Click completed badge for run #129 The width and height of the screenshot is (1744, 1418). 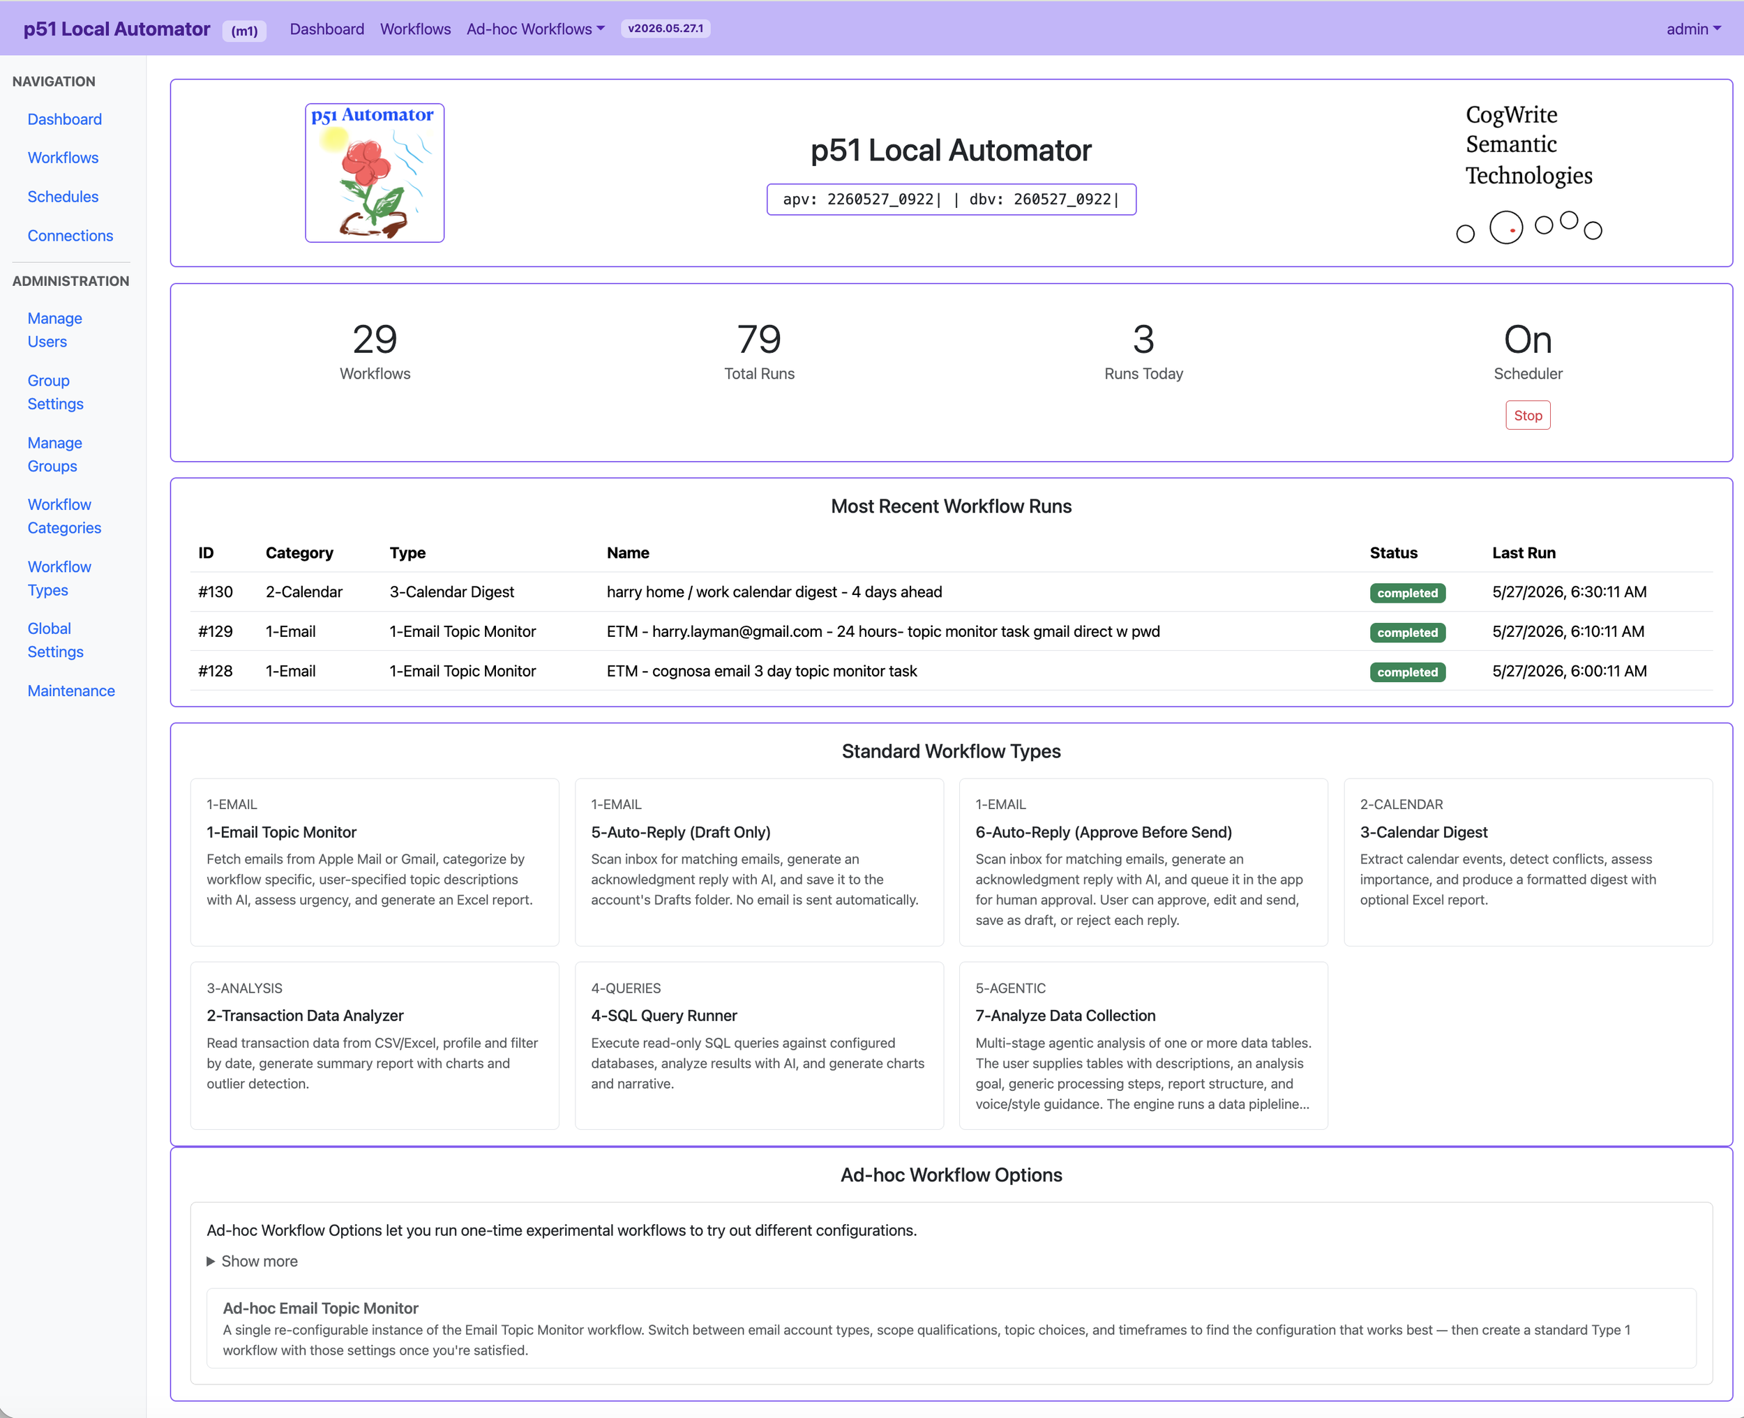click(1406, 632)
